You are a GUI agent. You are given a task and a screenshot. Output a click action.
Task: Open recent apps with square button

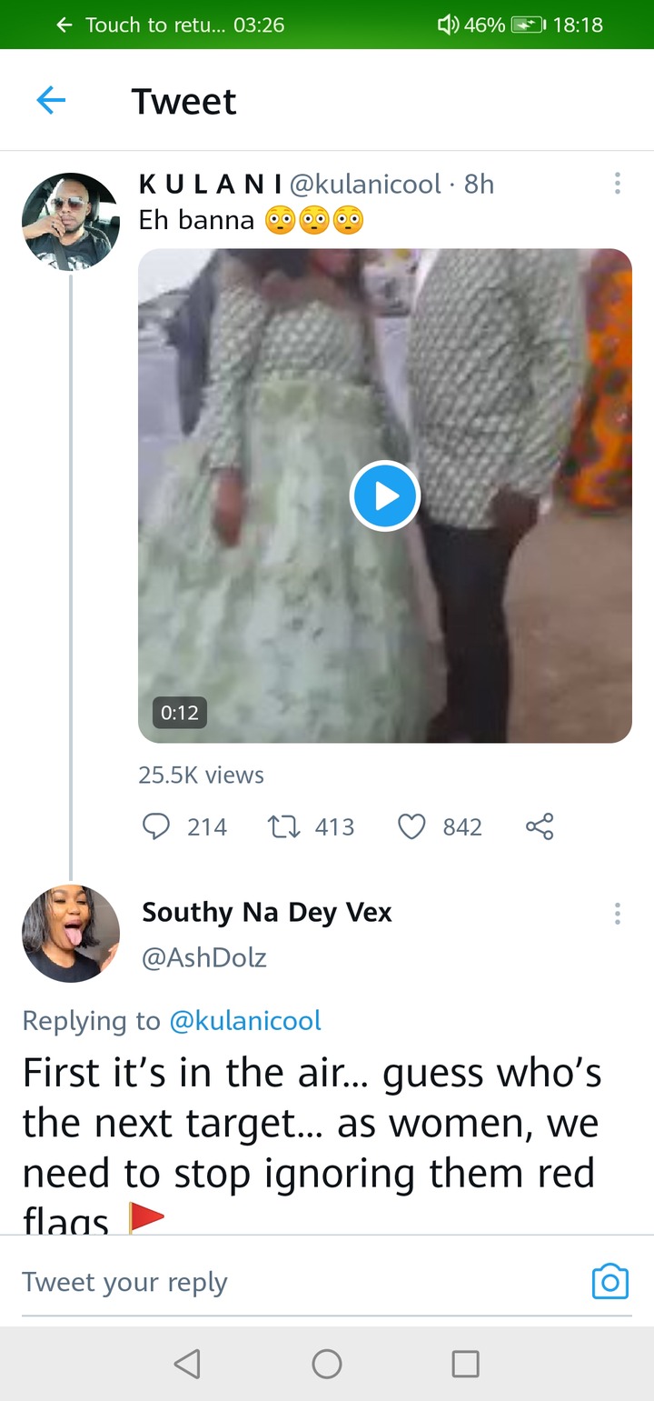[466, 1364]
